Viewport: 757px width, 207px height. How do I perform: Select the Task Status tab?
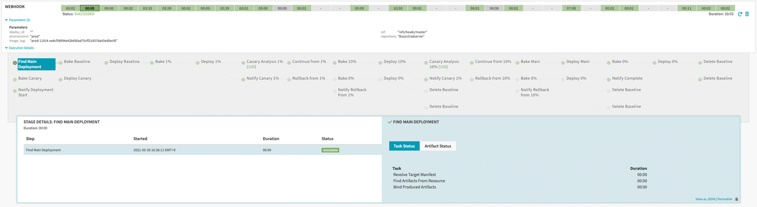coord(404,146)
